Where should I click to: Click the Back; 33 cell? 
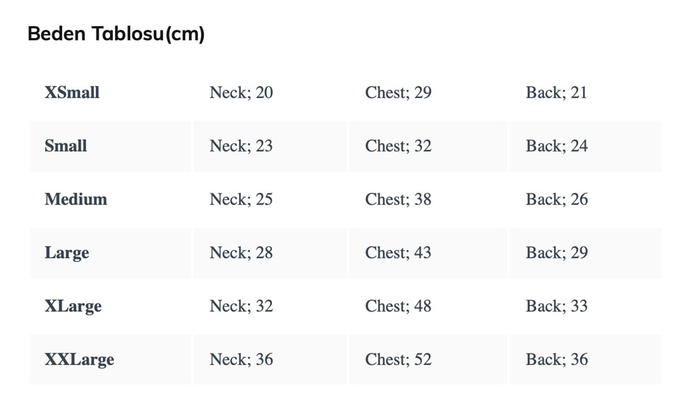click(x=556, y=306)
